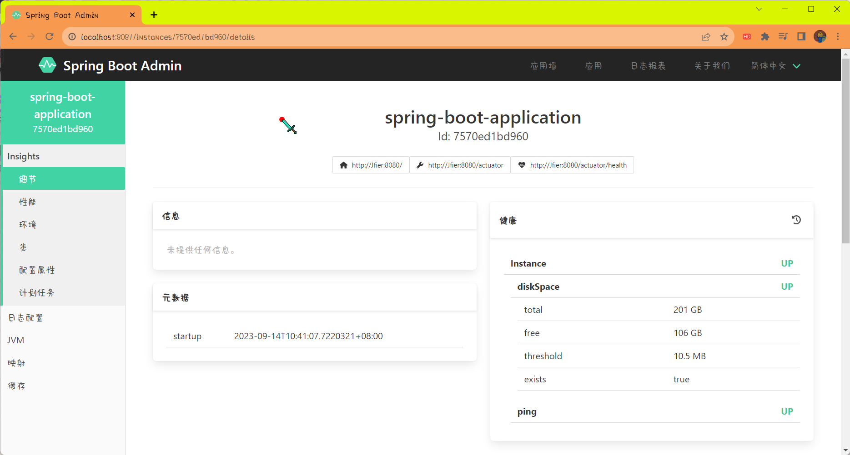This screenshot has height=455, width=850.
Task: Open the 映射 sidebar section
Action: tap(63, 363)
